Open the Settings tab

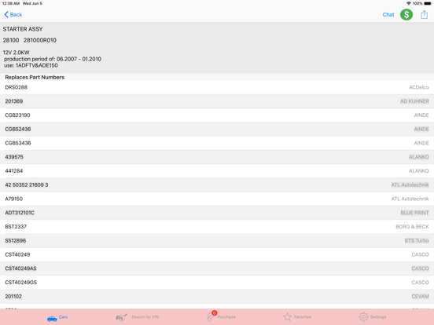point(372,317)
